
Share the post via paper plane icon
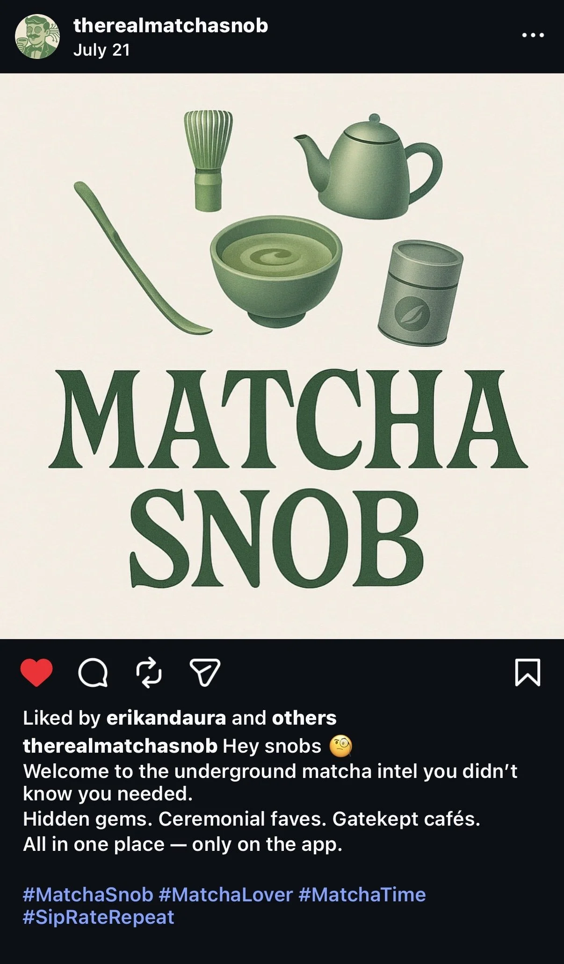[204, 673]
